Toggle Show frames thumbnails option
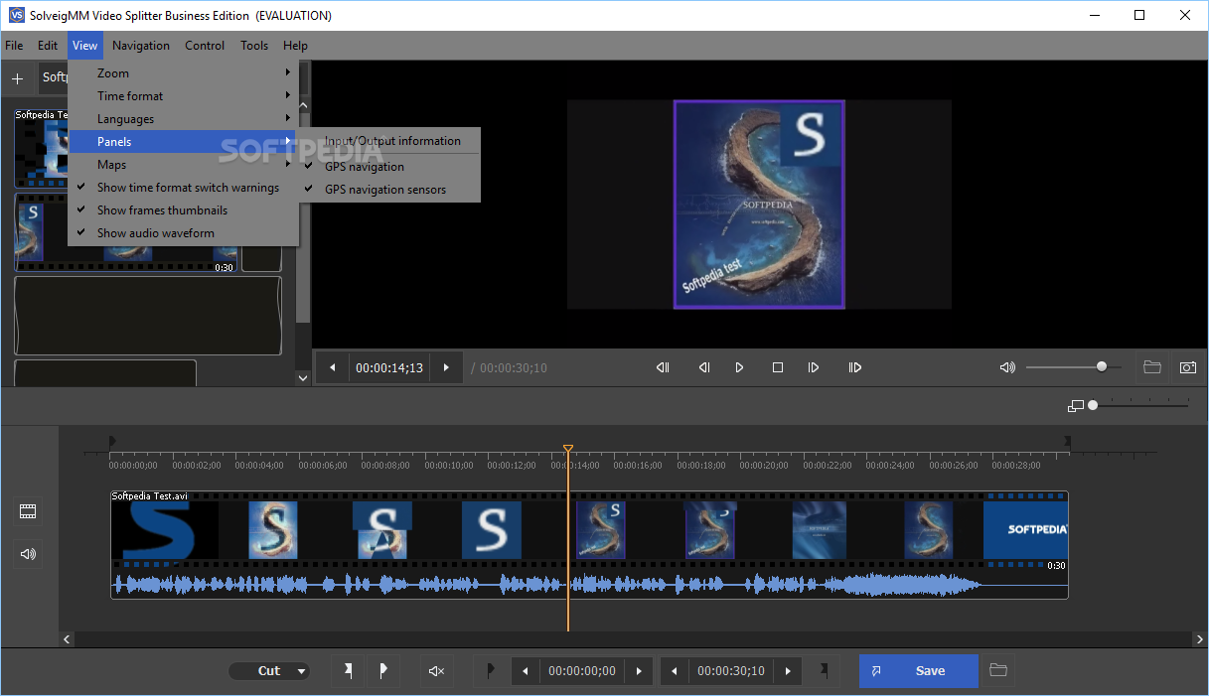Image resolution: width=1209 pixels, height=696 pixels. (183, 210)
